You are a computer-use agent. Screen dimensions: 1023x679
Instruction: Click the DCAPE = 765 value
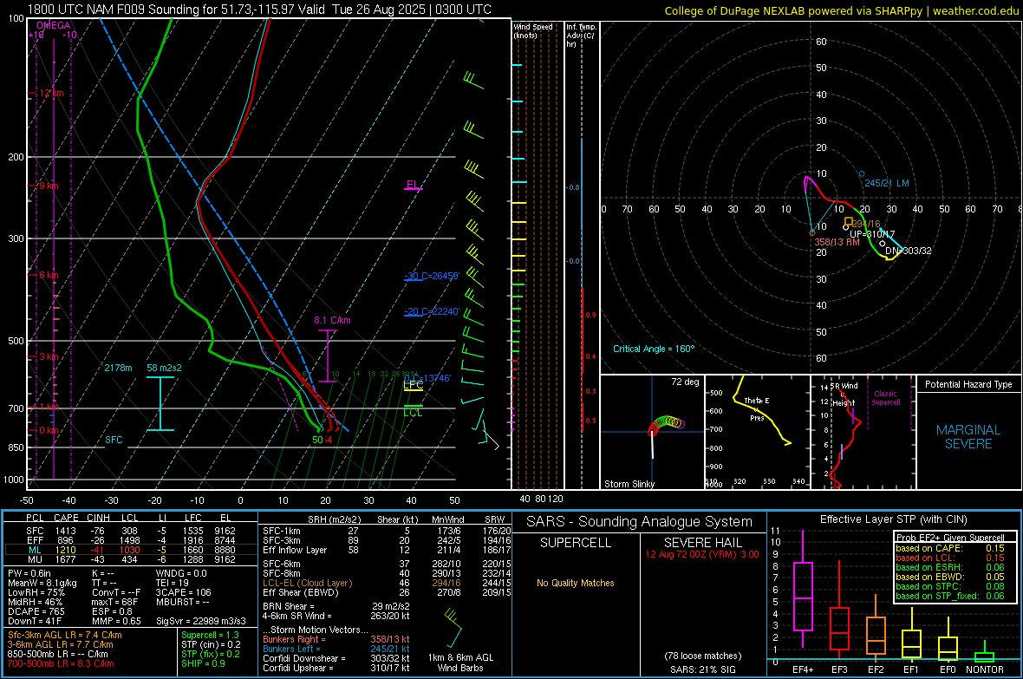pyautogui.click(x=36, y=611)
